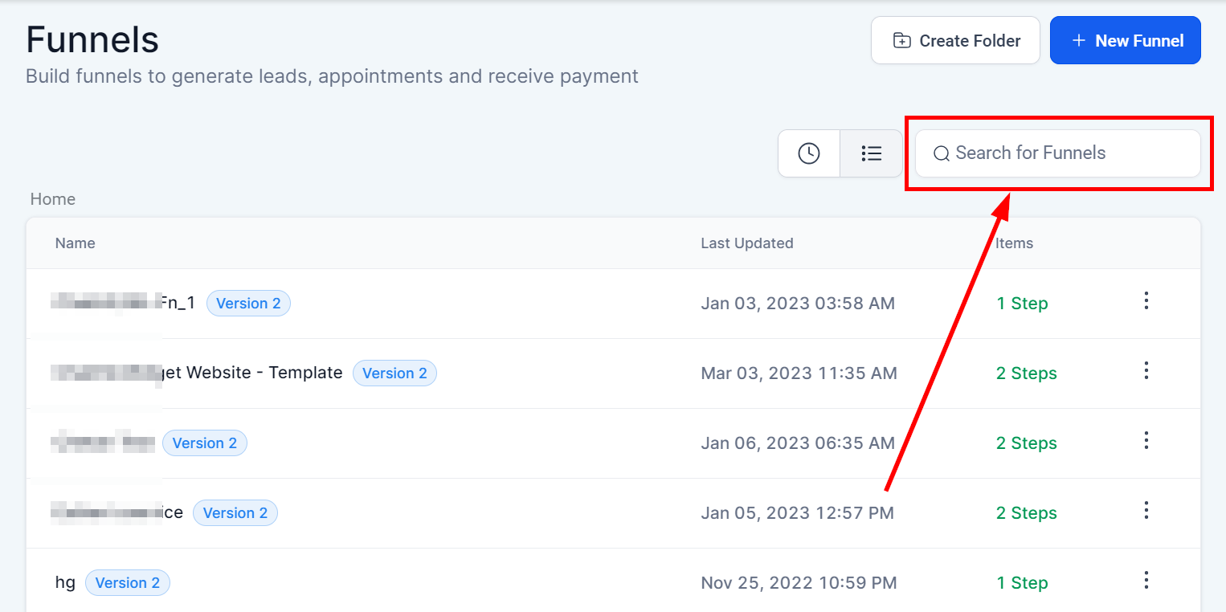Sort by the Name column header

76,243
